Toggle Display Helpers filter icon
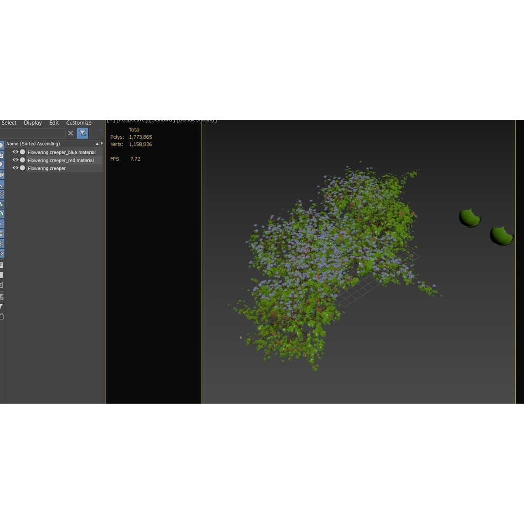The image size is (524, 524). (x=1, y=184)
